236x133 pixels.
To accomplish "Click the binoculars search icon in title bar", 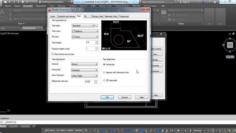I will coord(176,2).
